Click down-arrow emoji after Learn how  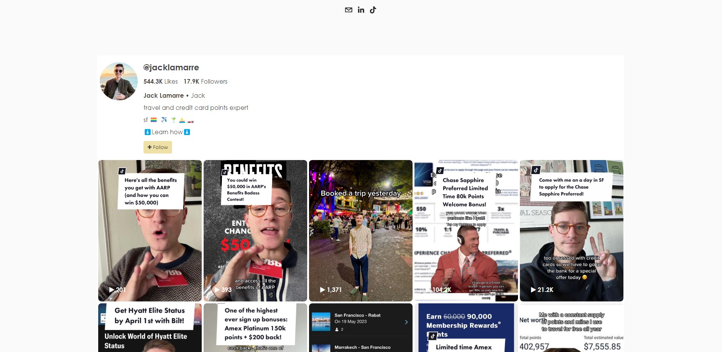(x=187, y=132)
